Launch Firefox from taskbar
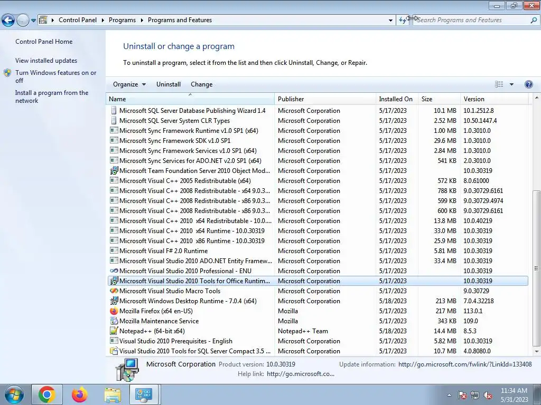The width and height of the screenshot is (541, 405). pos(80,394)
